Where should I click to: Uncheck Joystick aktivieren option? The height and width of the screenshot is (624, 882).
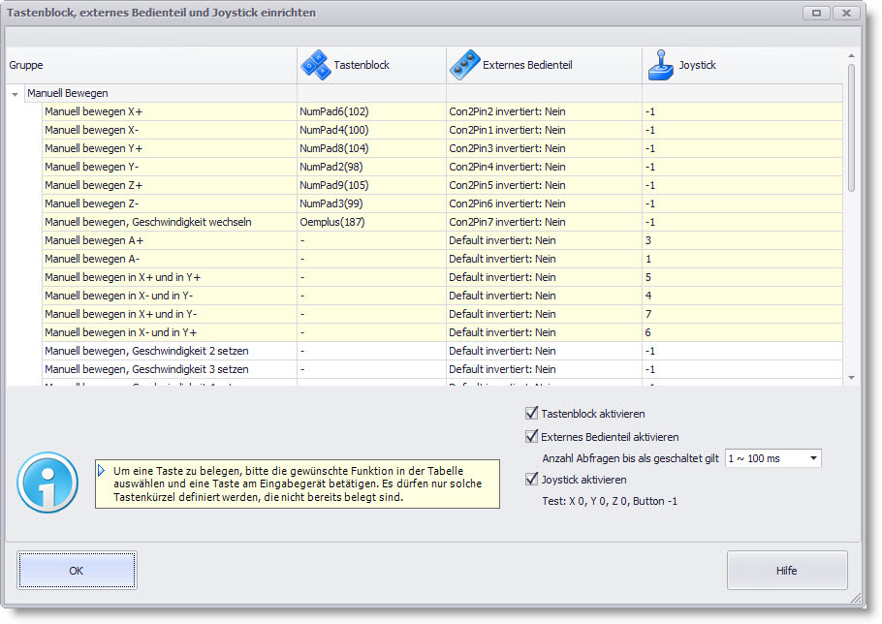(531, 480)
